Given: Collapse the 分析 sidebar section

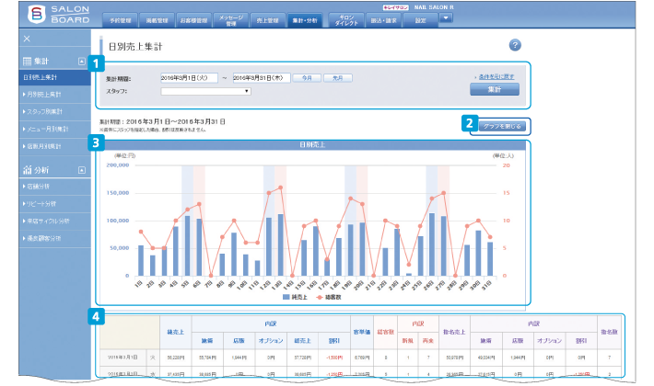Looking at the screenshot, I should [82, 170].
